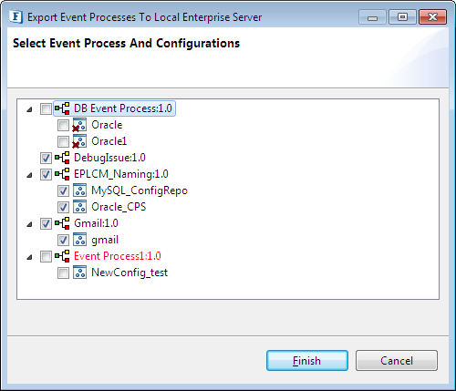Select the Event Process1:1.0 red label
The image size is (456, 391).
[118, 256]
